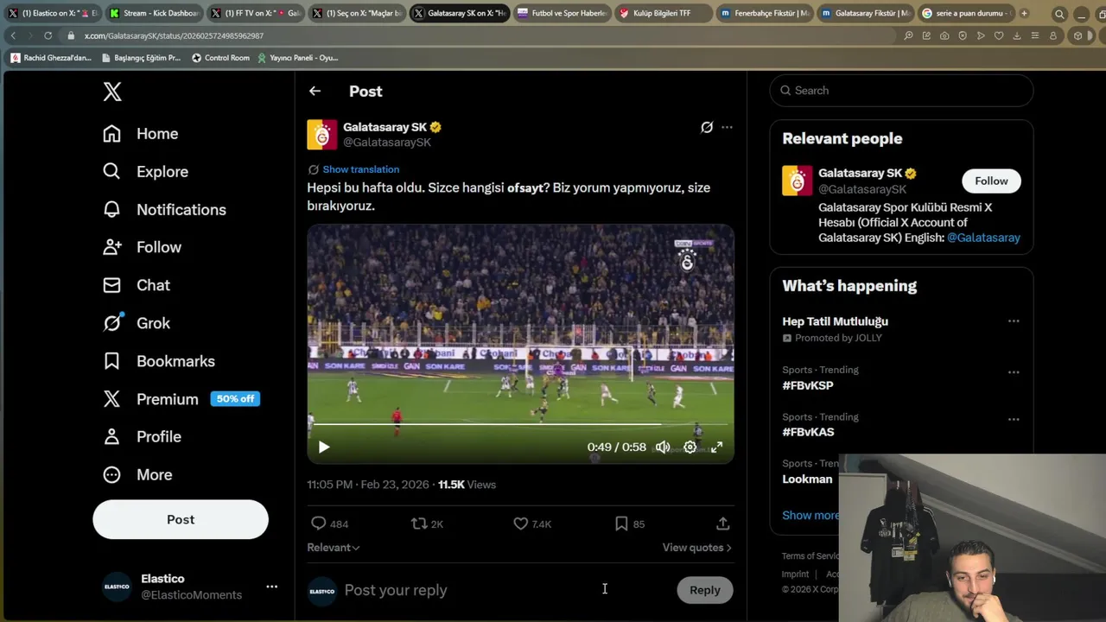Click the large Post button
This screenshot has width=1106, height=622.
pos(181,519)
